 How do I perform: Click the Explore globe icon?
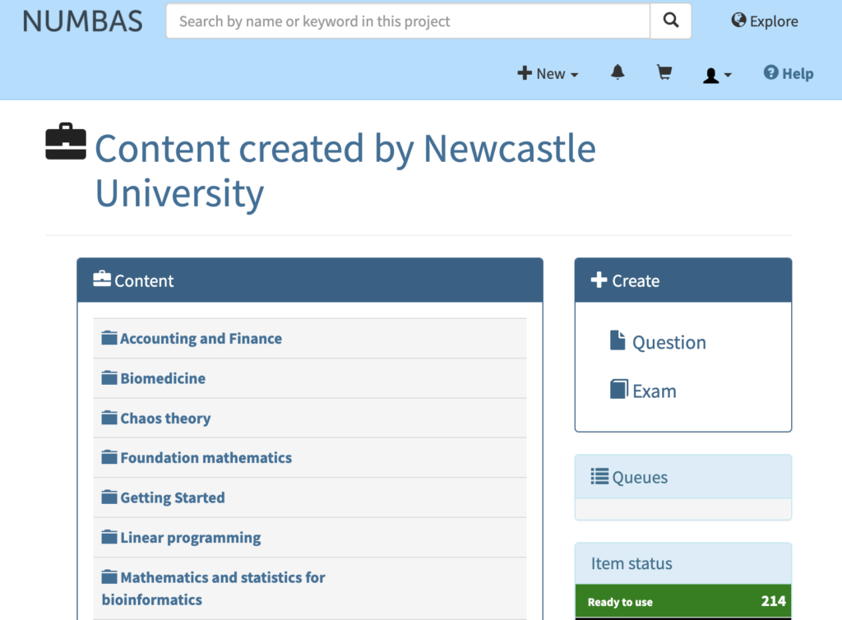point(738,21)
